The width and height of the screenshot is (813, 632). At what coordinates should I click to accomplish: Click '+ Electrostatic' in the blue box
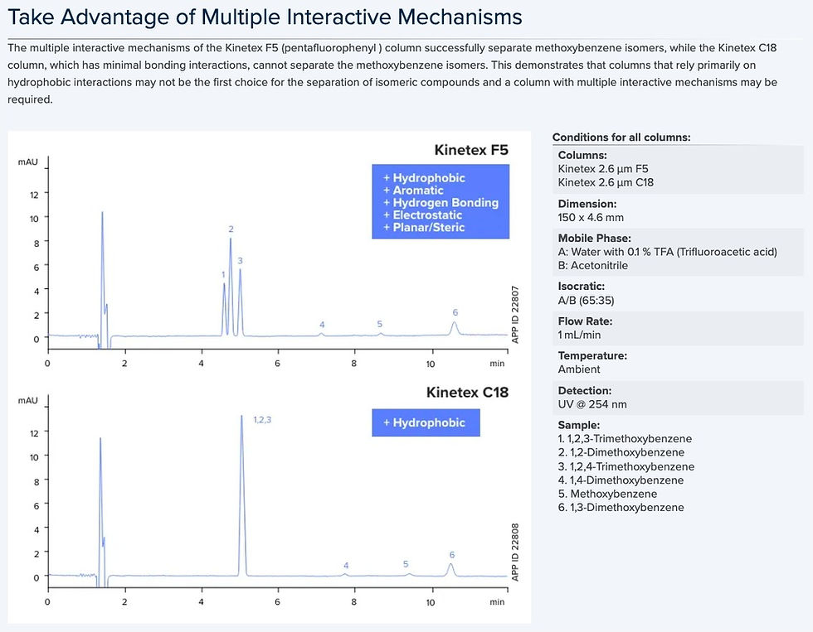coord(421,215)
